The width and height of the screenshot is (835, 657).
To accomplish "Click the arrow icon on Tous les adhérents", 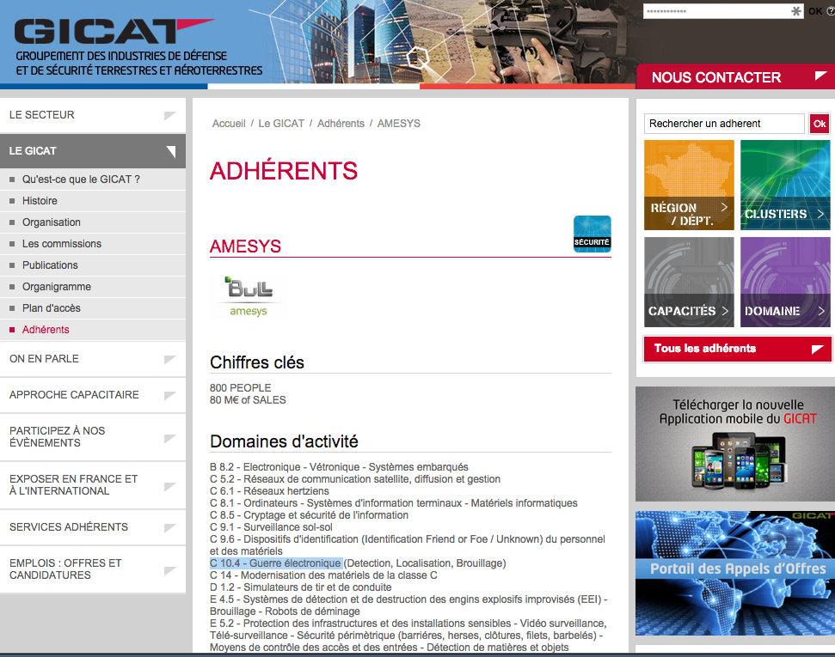I will (818, 349).
